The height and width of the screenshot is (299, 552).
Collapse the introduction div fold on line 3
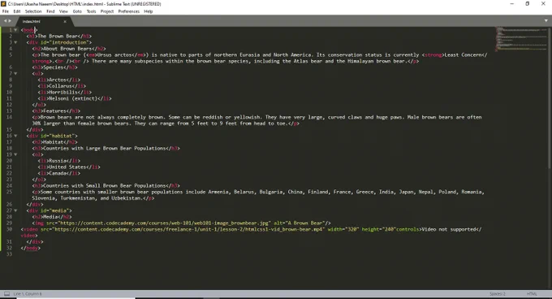(15, 42)
